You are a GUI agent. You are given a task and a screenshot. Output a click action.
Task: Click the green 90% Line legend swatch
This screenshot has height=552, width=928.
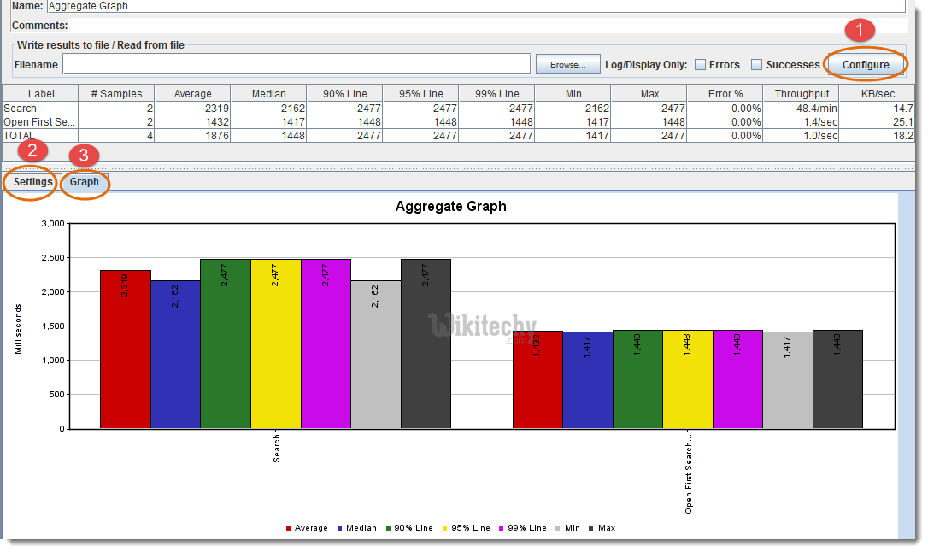coord(387,527)
